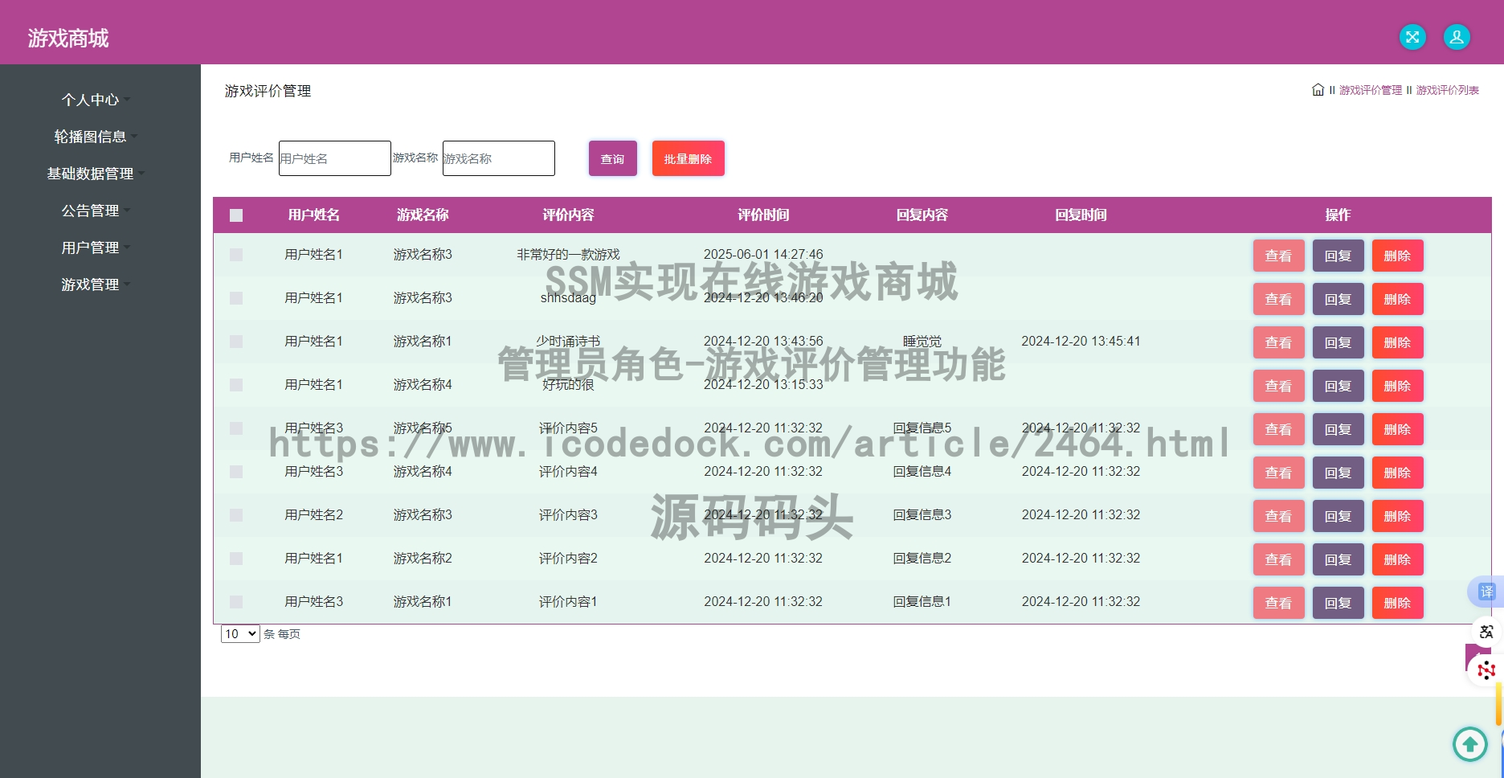
Task: Click the 2025-06-01 14:27:46 timestamp cell
Action: point(763,254)
